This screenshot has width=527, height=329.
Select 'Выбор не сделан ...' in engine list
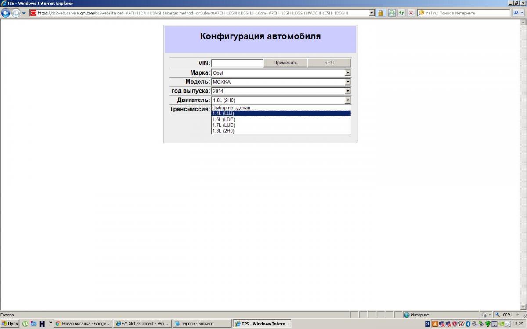click(x=281, y=107)
